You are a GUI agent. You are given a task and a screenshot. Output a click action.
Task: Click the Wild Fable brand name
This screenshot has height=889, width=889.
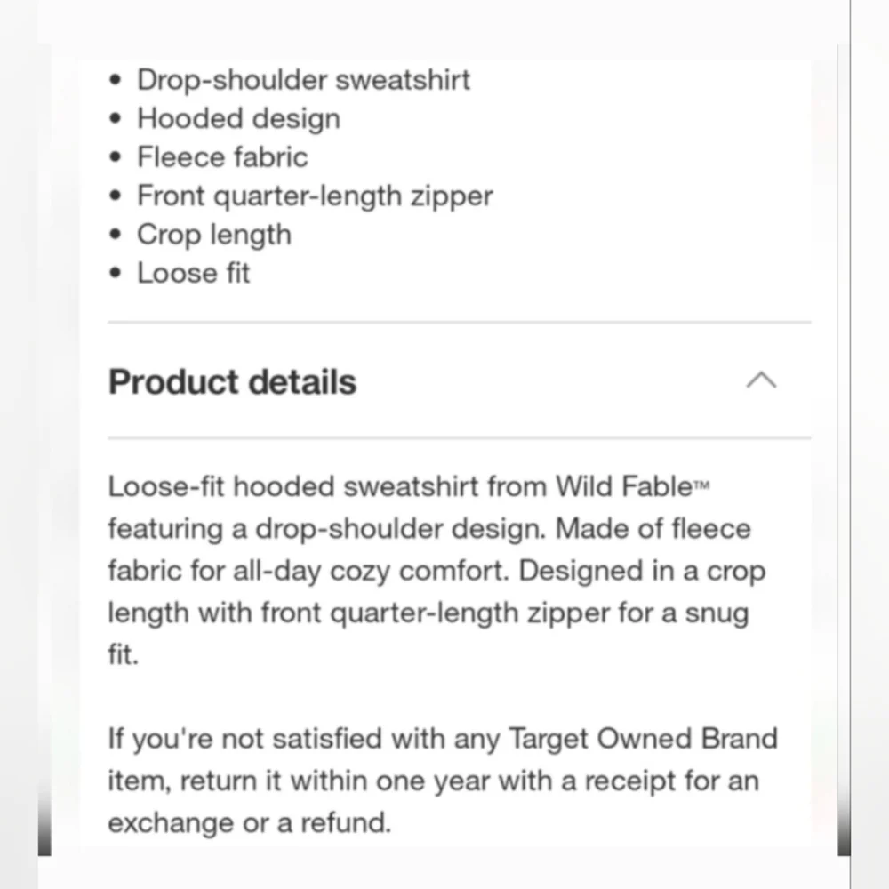click(624, 486)
